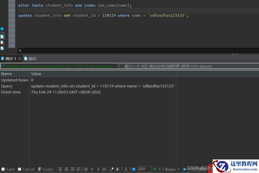Click the Cancel button in the results toolbar
This screenshot has width=259, height=173.
pos(26,169)
